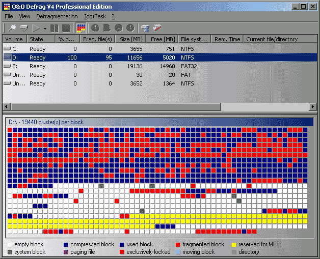Screen dimensions: 320x259
Task: Sort by the State column header
Action: click(41, 39)
